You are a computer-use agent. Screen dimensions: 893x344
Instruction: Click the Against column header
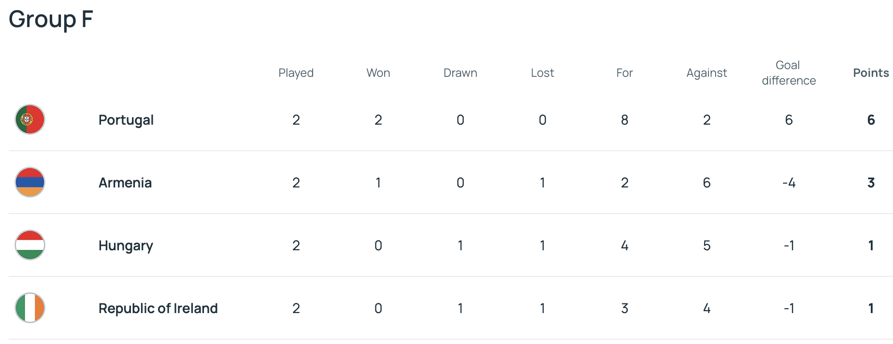[706, 73]
